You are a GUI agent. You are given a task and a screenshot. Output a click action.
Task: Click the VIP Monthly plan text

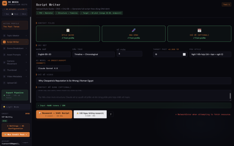(x=7, y=117)
